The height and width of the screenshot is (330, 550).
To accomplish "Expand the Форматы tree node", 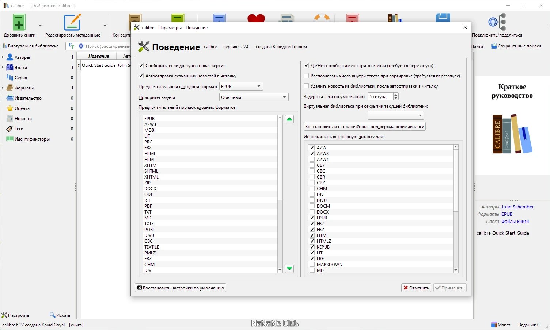I will click(x=3, y=88).
